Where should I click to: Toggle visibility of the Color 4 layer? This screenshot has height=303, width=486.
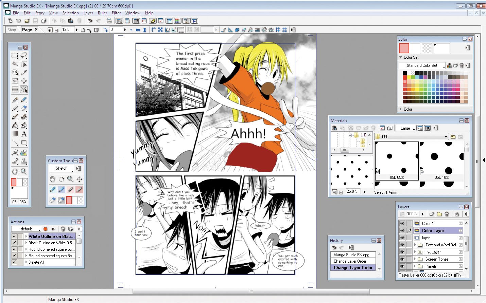402,224
